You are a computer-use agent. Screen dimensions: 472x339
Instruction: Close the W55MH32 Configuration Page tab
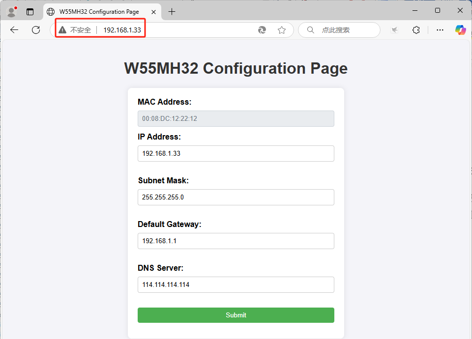[x=153, y=12]
